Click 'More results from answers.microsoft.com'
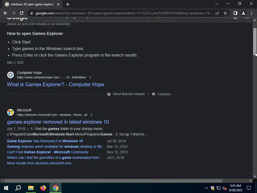The width and height of the screenshot is (257, 193). click(39, 163)
